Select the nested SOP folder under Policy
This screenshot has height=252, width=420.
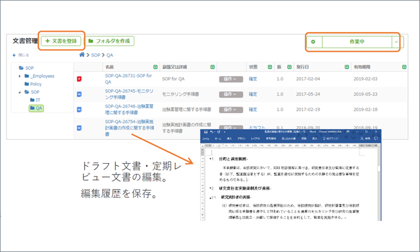(32, 92)
